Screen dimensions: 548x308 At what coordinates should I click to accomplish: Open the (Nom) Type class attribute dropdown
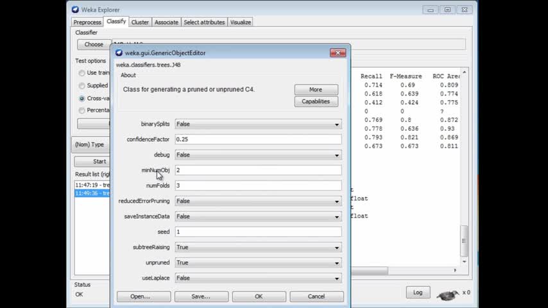(91, 144)
